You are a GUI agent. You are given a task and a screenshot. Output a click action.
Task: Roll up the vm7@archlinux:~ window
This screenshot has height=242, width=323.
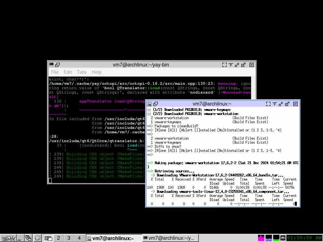pos(275,104)
